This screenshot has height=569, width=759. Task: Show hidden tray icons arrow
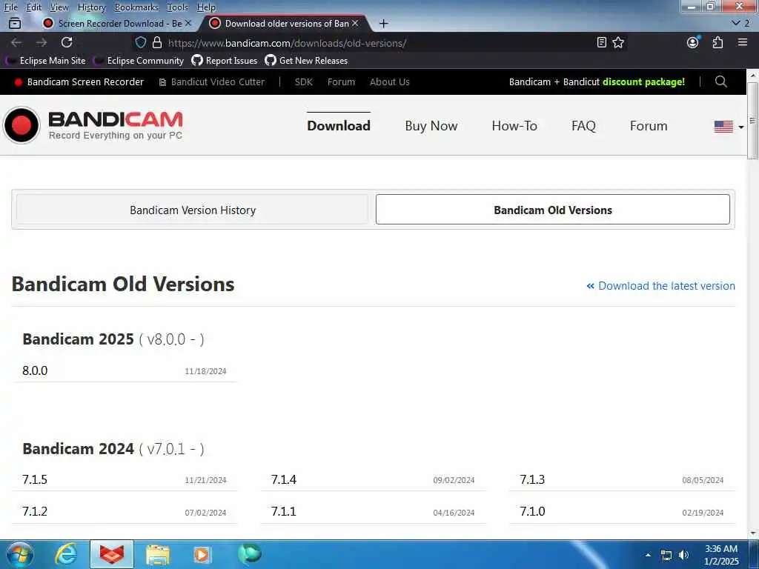648,555
